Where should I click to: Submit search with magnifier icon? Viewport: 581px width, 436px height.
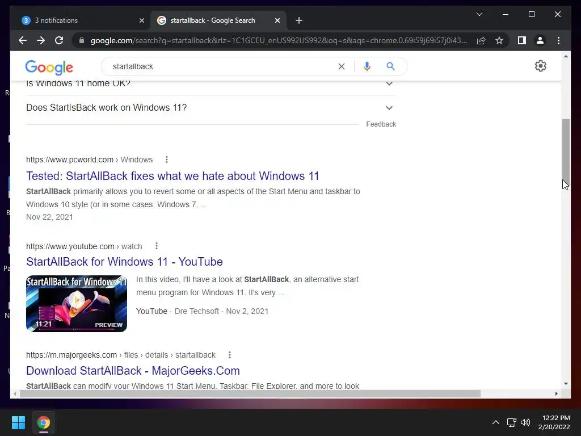click(390, 66)
